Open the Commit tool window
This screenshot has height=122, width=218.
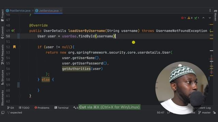[x=2, y=33]
